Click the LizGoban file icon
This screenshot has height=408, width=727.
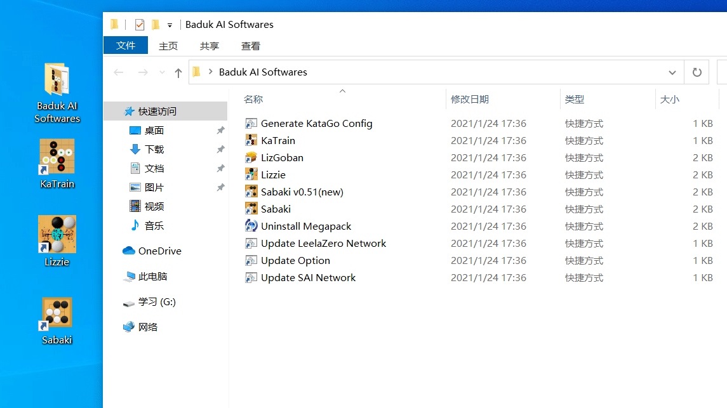tap(251, 158)
